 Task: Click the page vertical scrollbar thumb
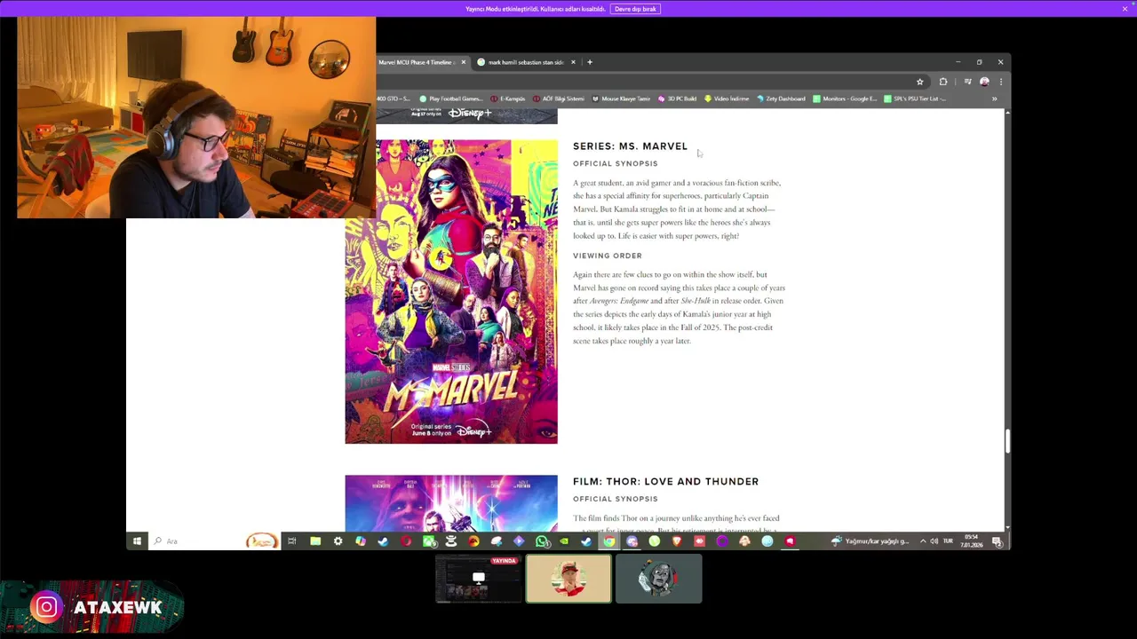pos(1007,441)
